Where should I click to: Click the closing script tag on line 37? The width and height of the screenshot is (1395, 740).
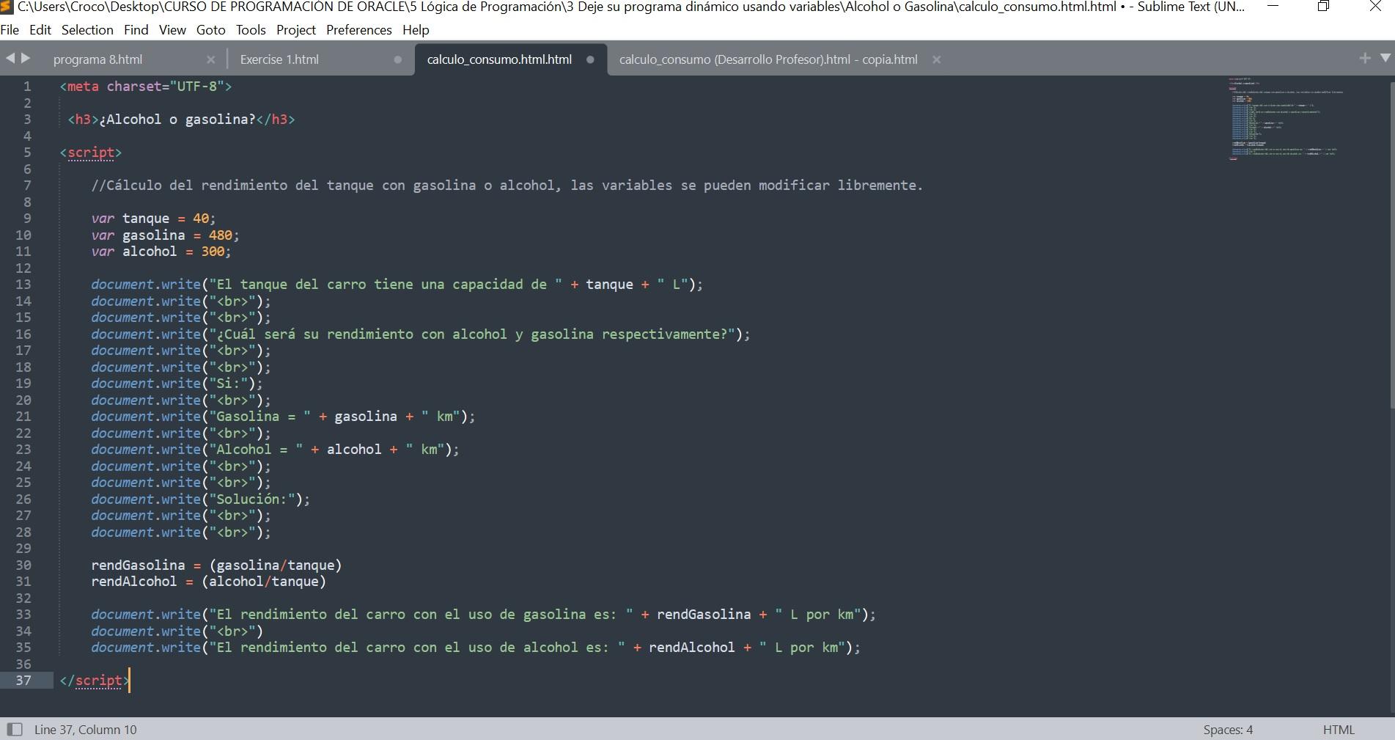click(x=95, y=681)
